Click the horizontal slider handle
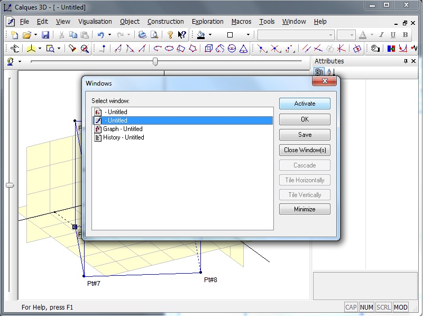 (x=155, y=62)
